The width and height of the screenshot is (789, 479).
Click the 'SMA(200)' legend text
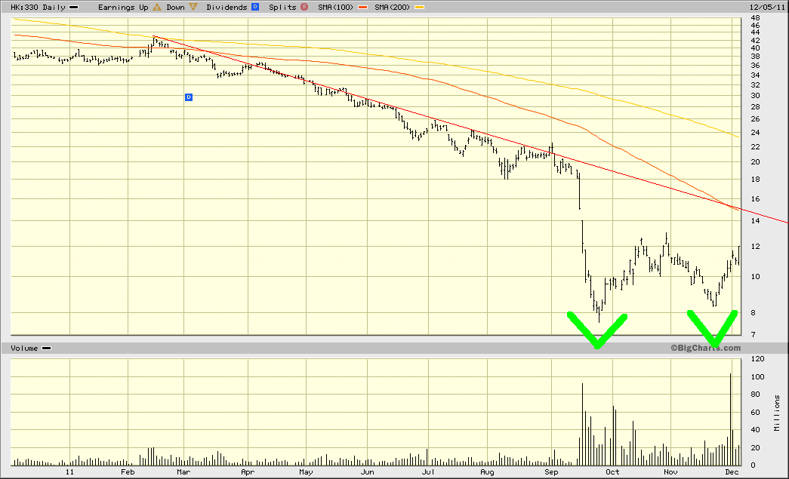(392, 7)
